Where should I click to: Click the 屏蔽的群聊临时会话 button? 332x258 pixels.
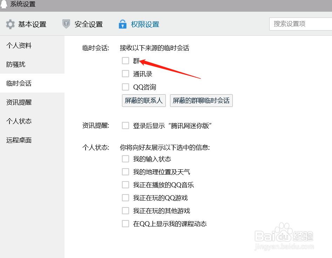[x=201, y=101]
